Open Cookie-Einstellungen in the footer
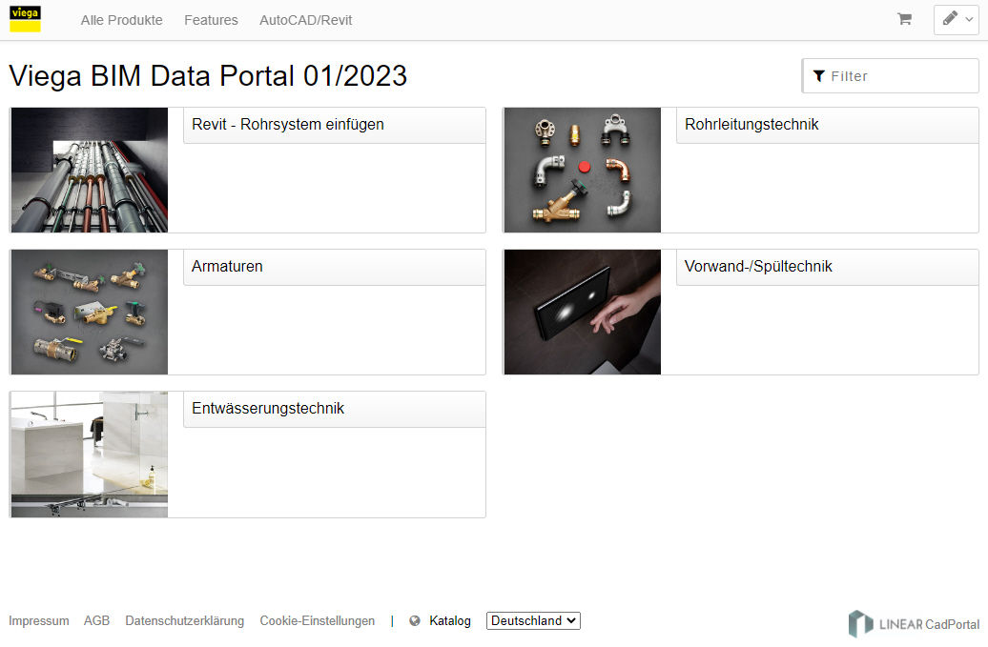 click(x=317, y=620)
